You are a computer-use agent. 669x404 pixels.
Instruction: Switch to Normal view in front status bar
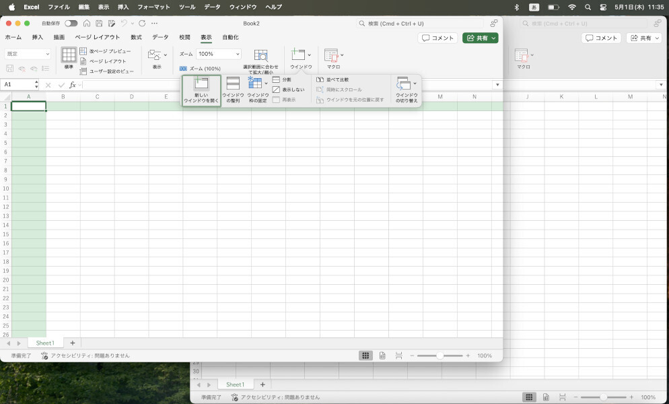[365, 356]
